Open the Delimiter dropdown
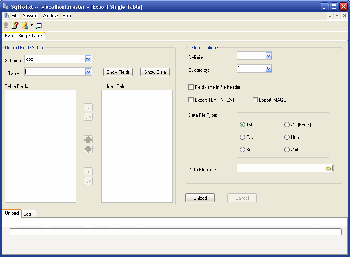The width and height of the screenshot is (350, 257). (x=268, y=56)
